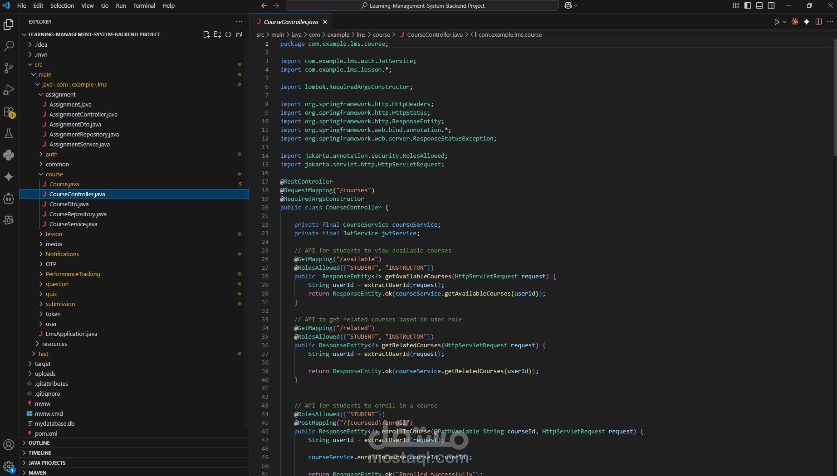Toggle the secondary side bar
This screenshot has width=837, height=476.
pyautogui.click(x=771, y=5)
